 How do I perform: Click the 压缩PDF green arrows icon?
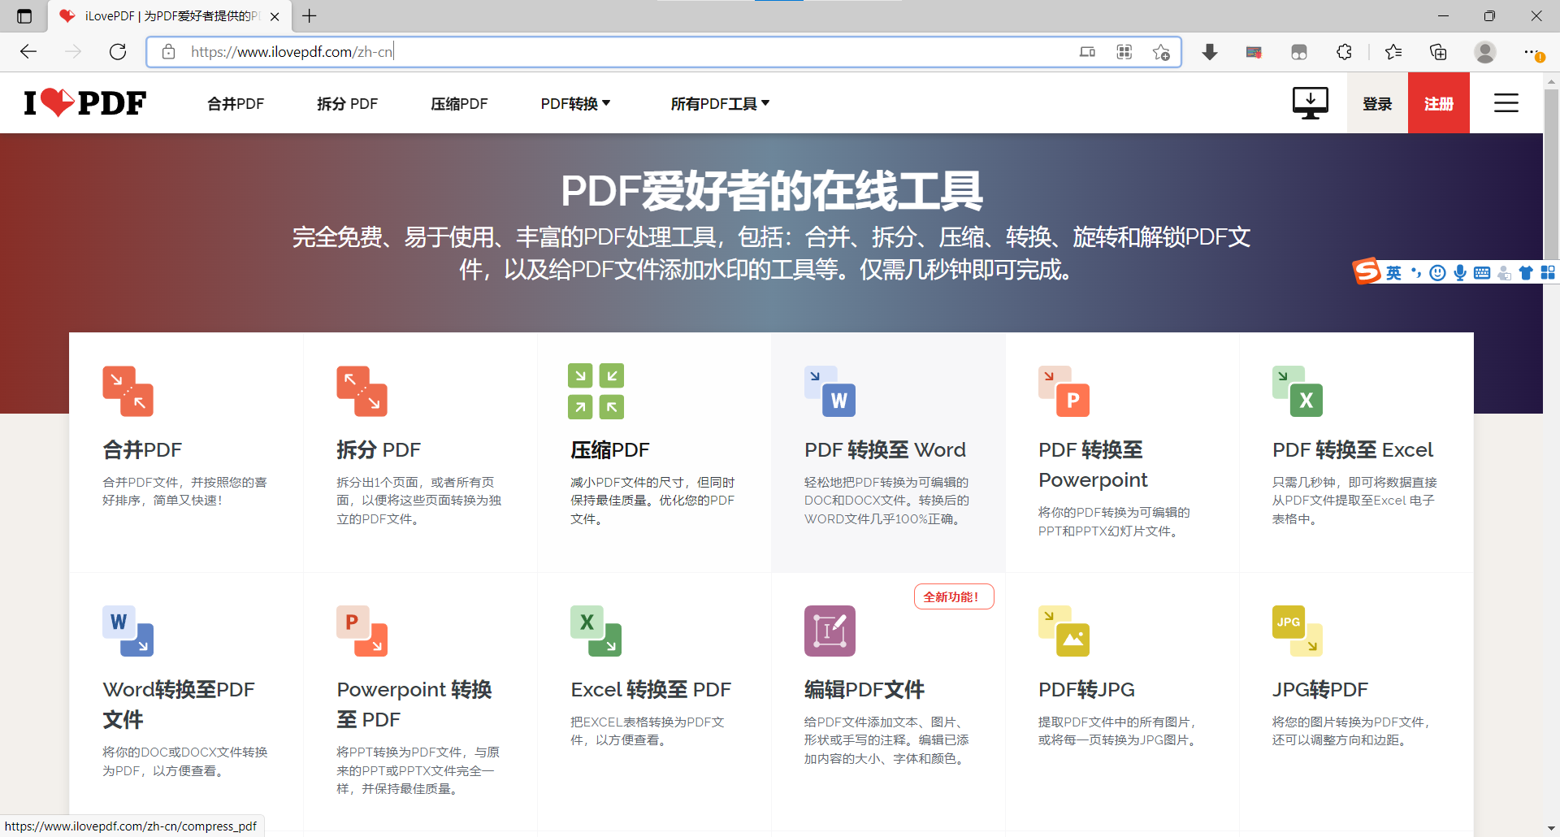(x=596, y=391)
